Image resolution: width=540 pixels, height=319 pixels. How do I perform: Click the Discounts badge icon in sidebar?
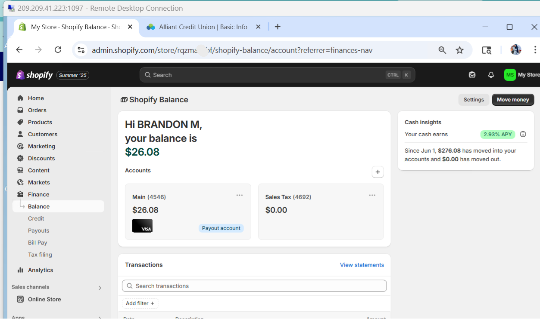pyautogui.click(x=20, y=158)
